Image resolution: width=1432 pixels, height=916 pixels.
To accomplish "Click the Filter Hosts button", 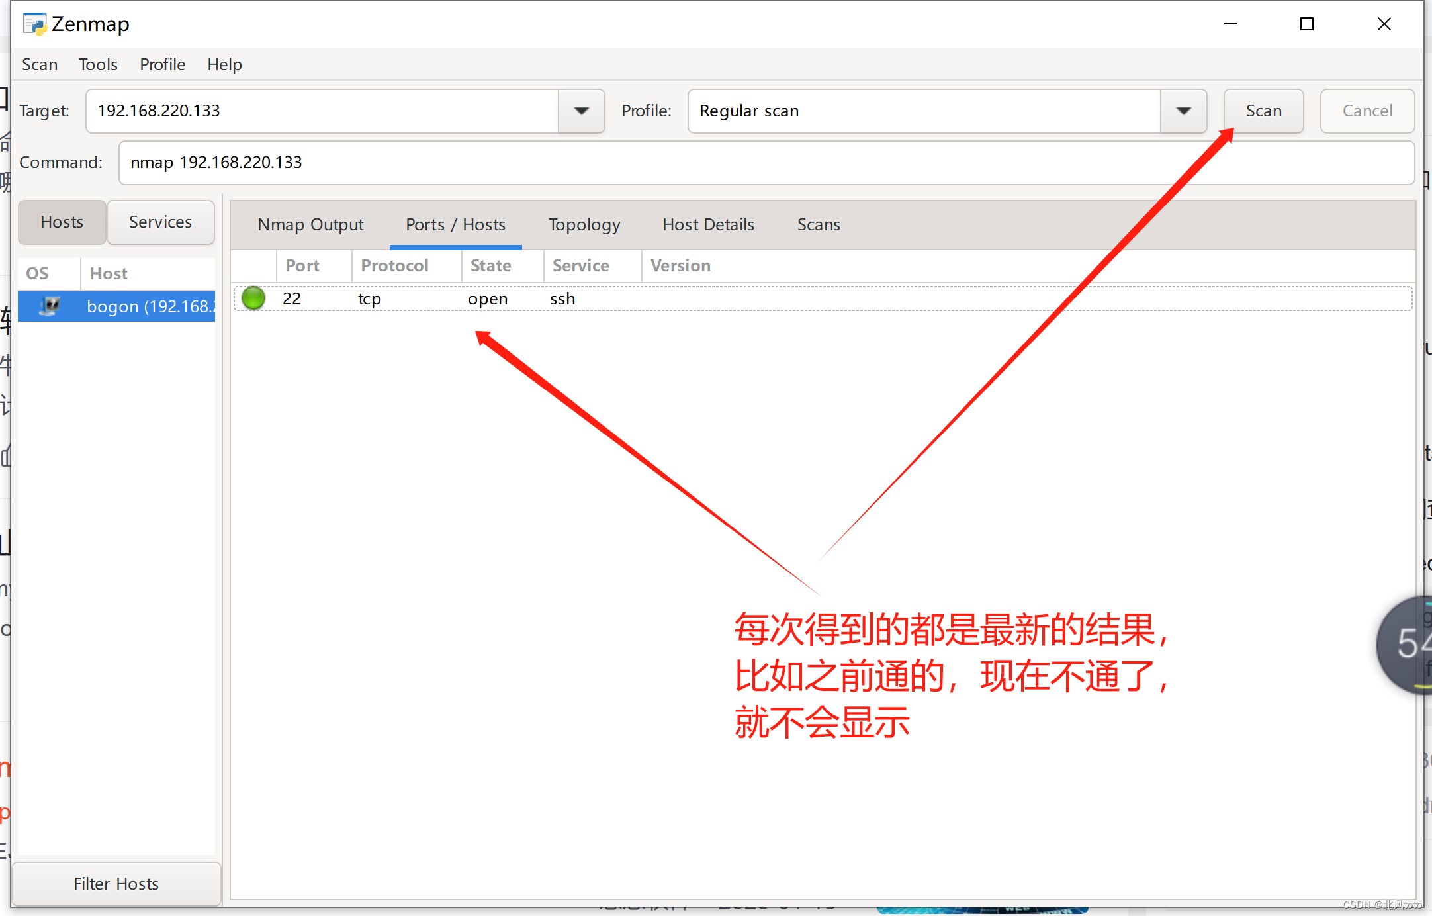I will (116, 884).
